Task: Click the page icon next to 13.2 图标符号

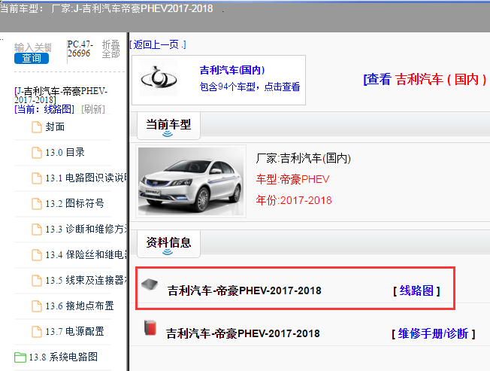Action: (37, 204)
